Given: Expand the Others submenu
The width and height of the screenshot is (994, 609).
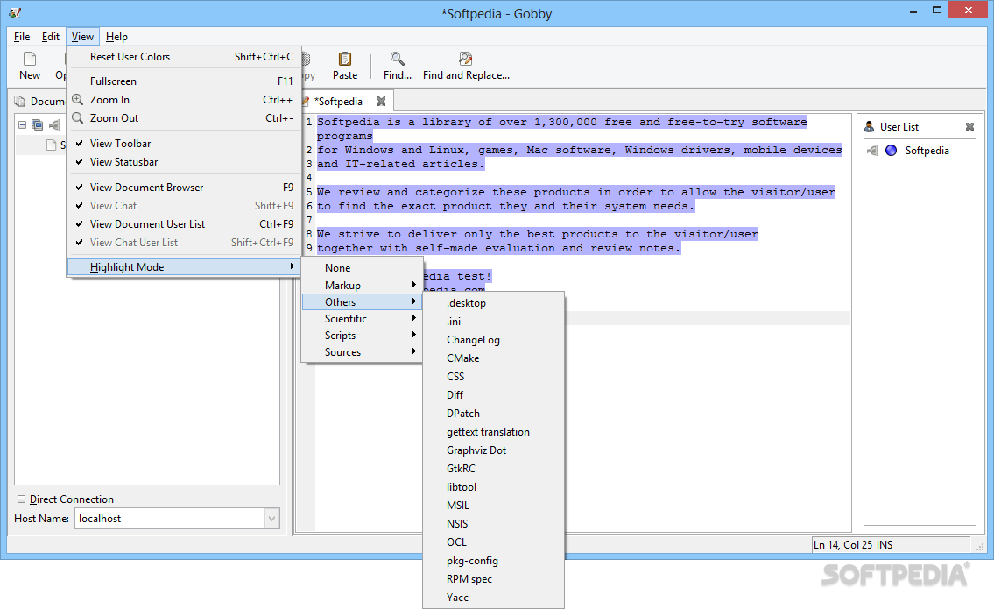Looking at the screenshot, I should 362,302.
